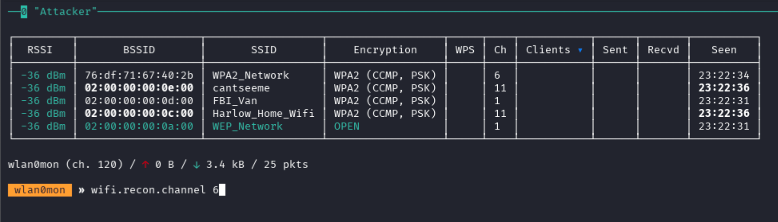
Task: Select the "Attacker" window title
Action: 65,12
